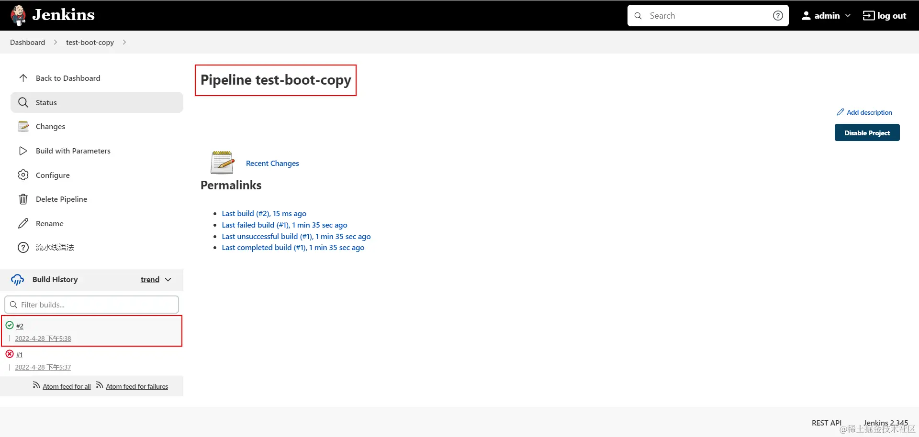Click the pencil icon next to Add description

pos(841,112)
